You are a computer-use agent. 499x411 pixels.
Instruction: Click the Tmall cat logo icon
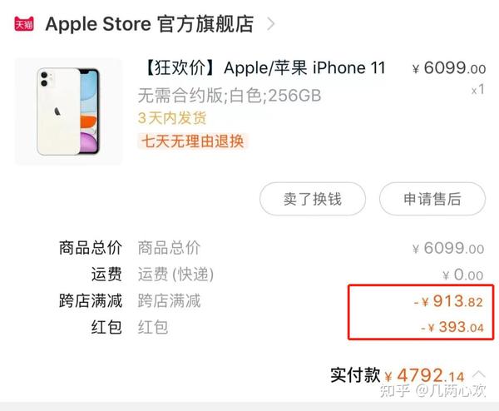pos(24,24)
